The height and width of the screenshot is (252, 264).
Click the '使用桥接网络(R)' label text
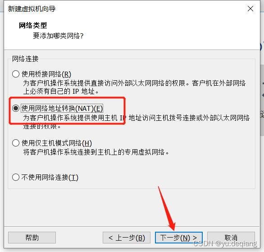point(46,74)
